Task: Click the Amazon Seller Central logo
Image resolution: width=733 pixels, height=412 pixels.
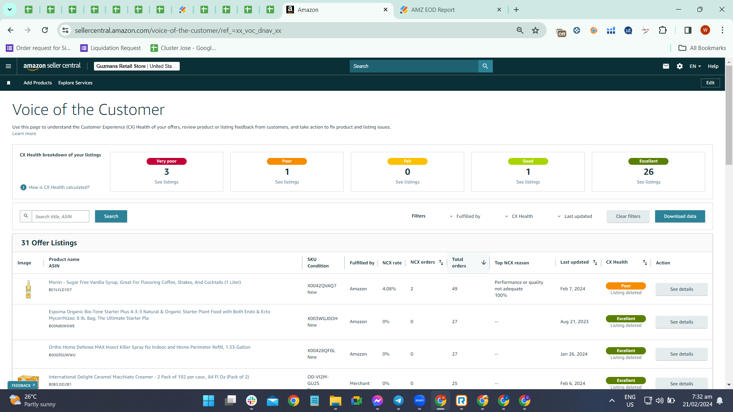Action: 52,66
